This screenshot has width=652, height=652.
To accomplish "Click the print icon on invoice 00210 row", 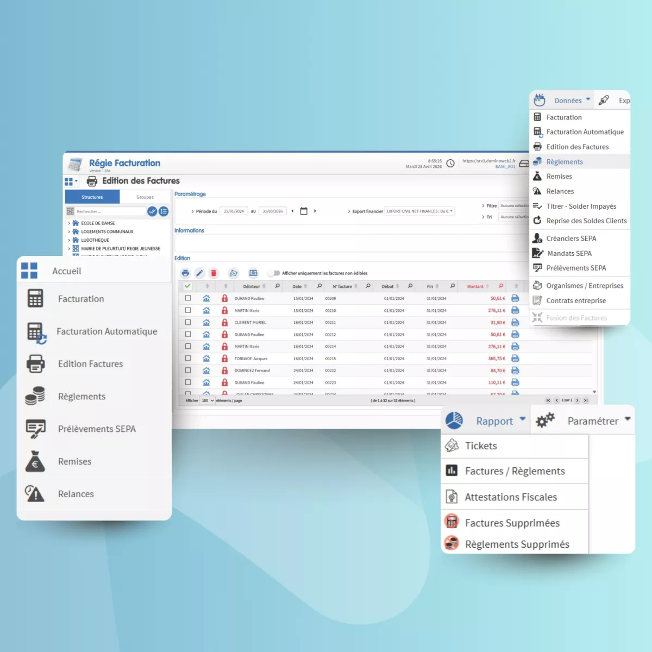I will pos(515,311).
